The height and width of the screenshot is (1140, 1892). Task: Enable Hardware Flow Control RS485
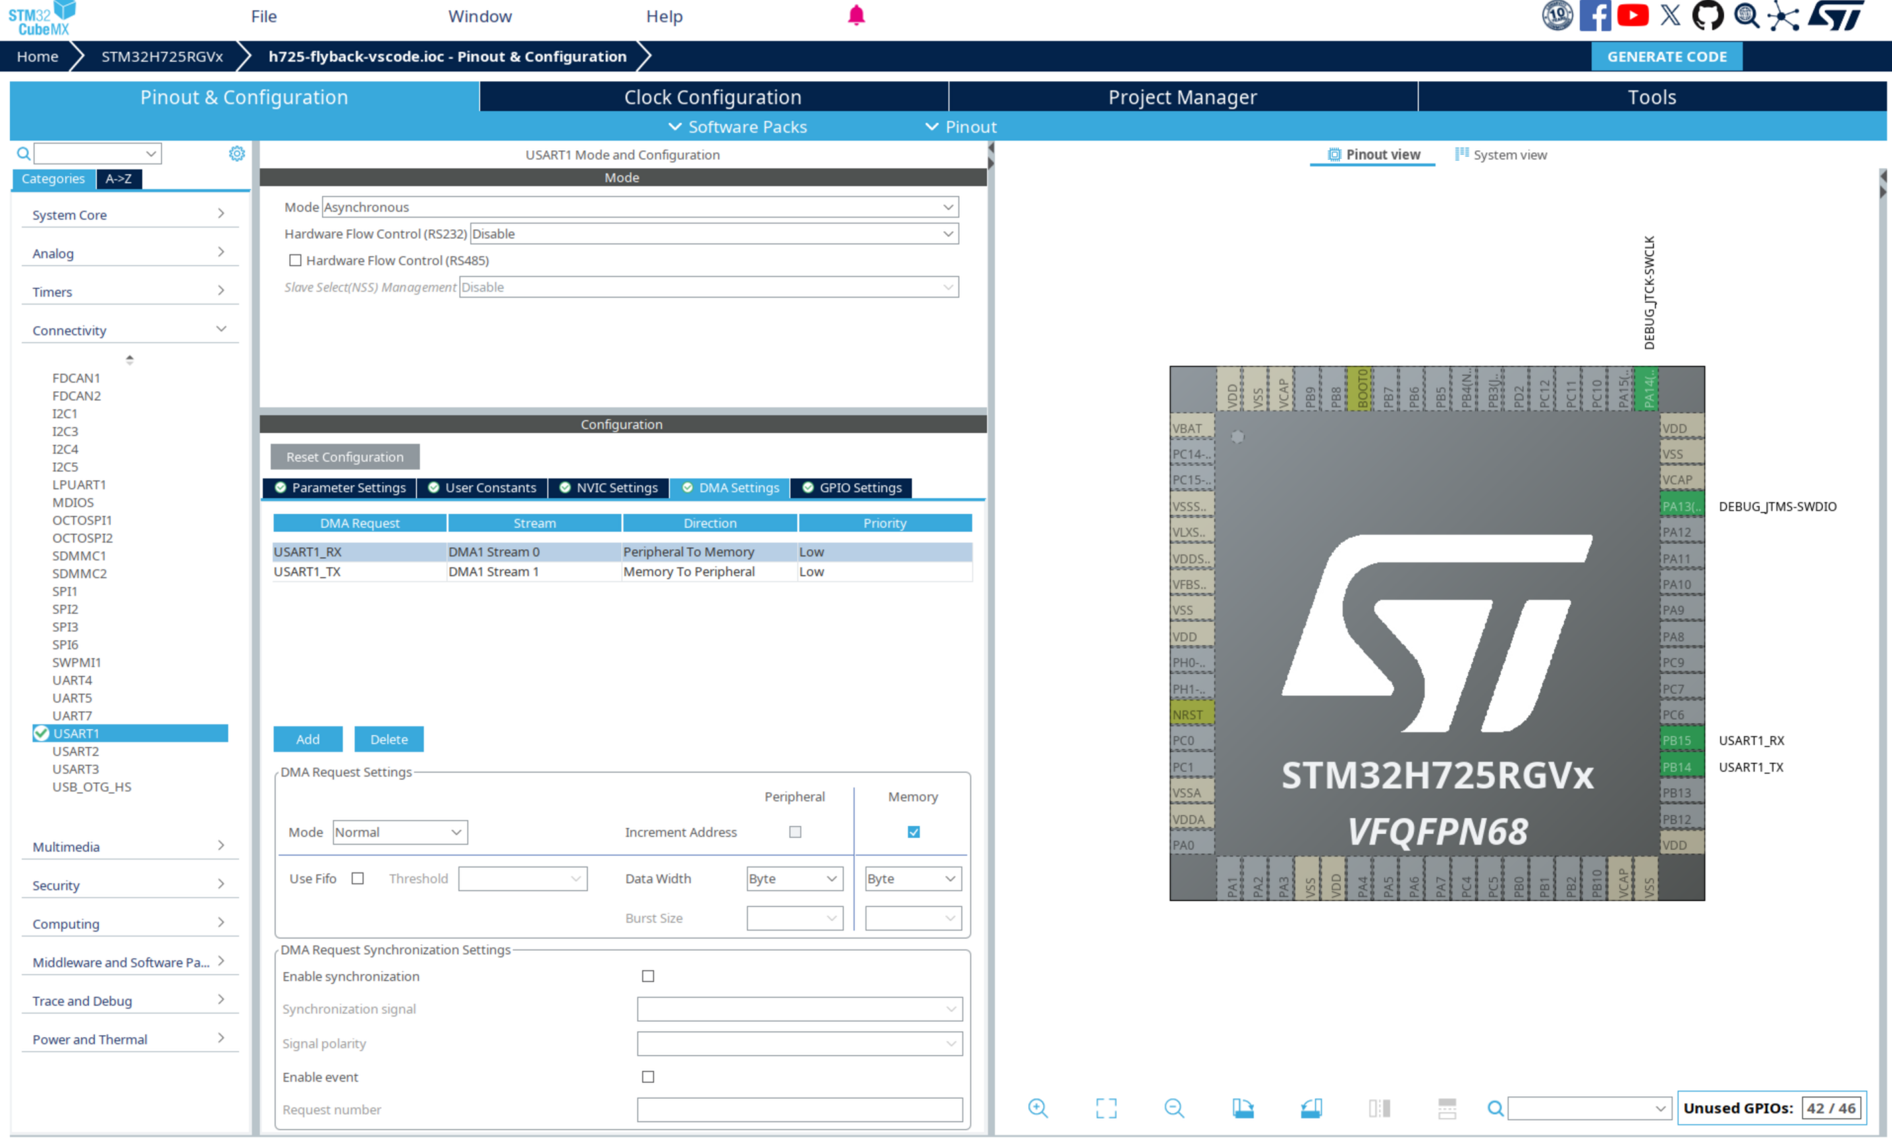tap(295, 260)
